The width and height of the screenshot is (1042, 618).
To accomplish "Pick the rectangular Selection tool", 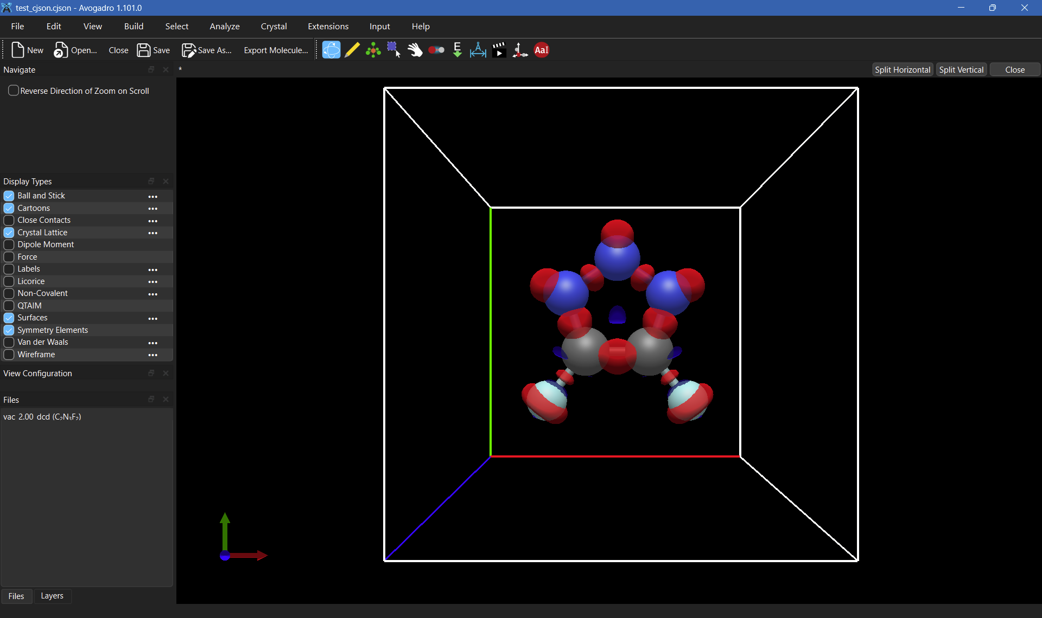I will [x=394, y=50].
